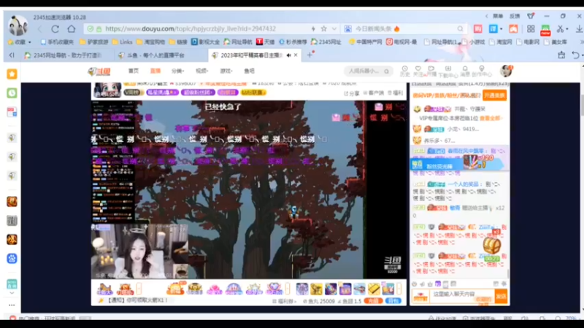Open a new tab with plus button
584x328 pixels.
[x=310, y=55]
